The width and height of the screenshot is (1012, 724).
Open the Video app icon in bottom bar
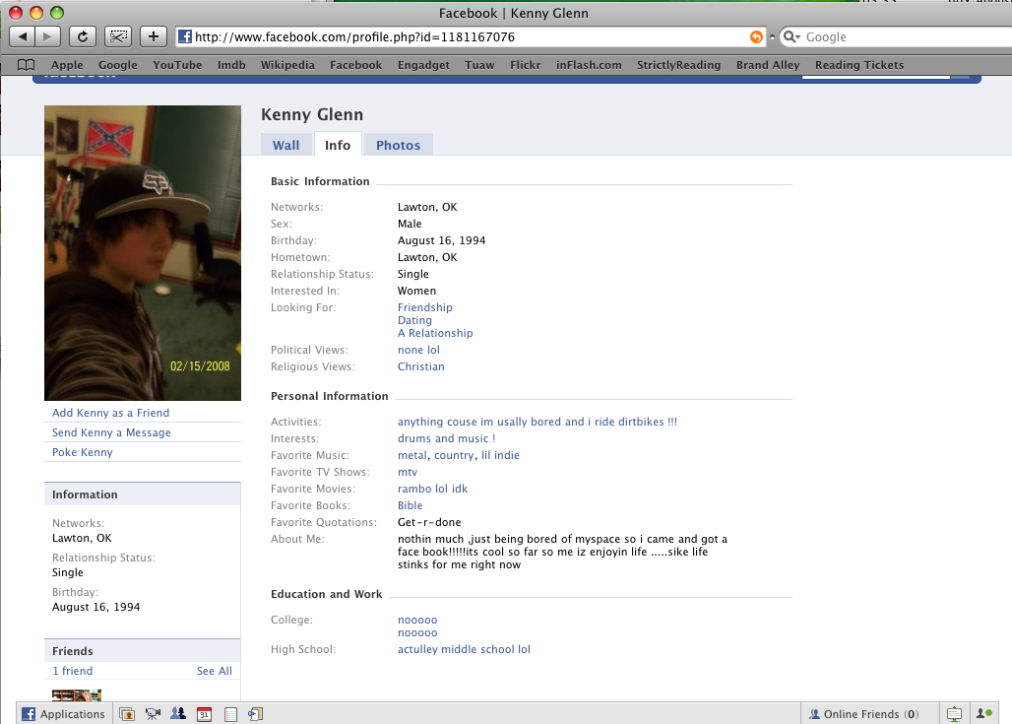coord(153,714)
